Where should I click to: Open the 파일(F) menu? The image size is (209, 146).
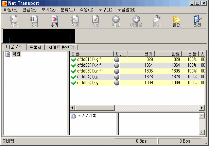(x=11, y=10)
